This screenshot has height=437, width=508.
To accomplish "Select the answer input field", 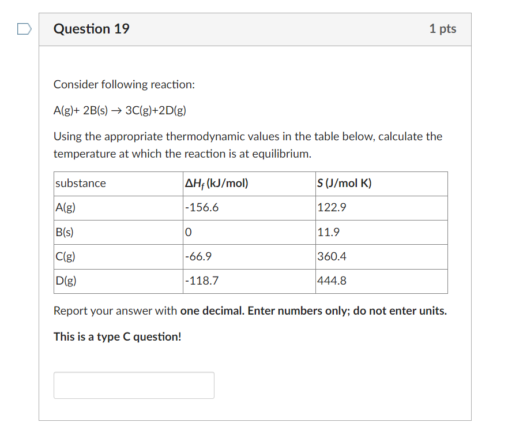I will click(133, 384).
